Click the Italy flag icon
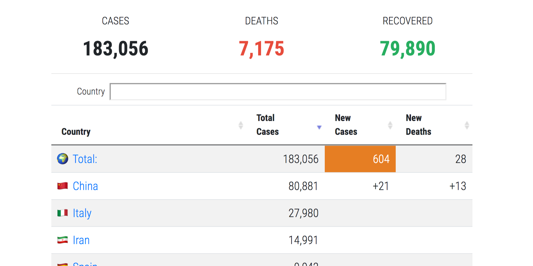Screen dimensions: 533x266 pyautogui.click(x=63, y=213)
